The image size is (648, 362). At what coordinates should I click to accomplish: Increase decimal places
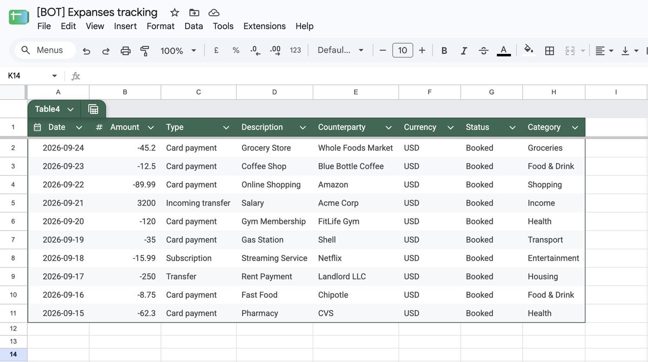click(x=275, y=50)
